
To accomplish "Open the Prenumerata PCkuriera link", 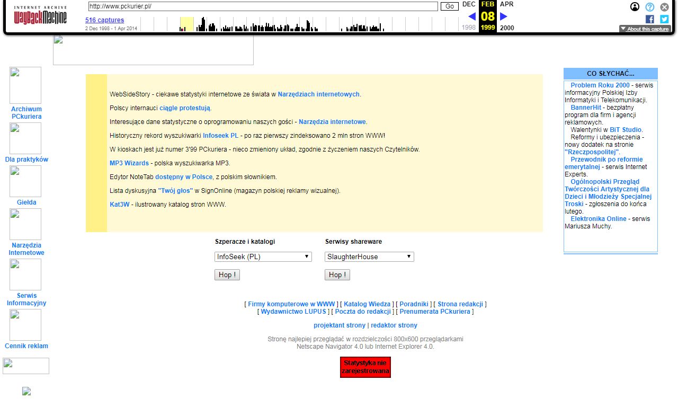I will pyautogui.click(x=435, y=312).
